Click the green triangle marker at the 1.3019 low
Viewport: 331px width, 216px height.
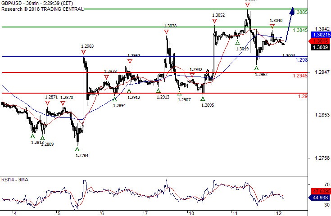click(237, 43)
